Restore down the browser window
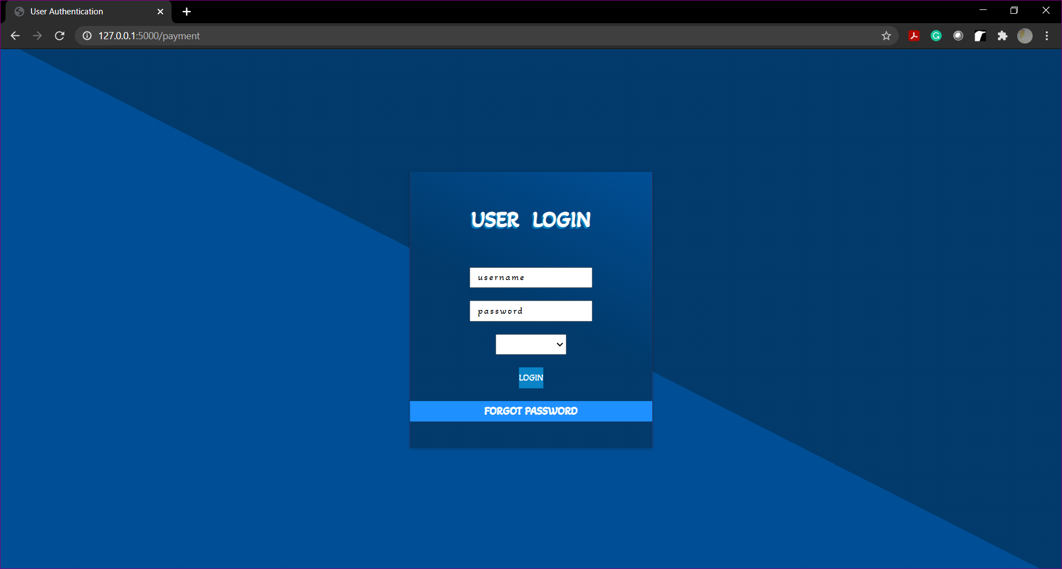1062x569 pixels. tap(1014, 10)
